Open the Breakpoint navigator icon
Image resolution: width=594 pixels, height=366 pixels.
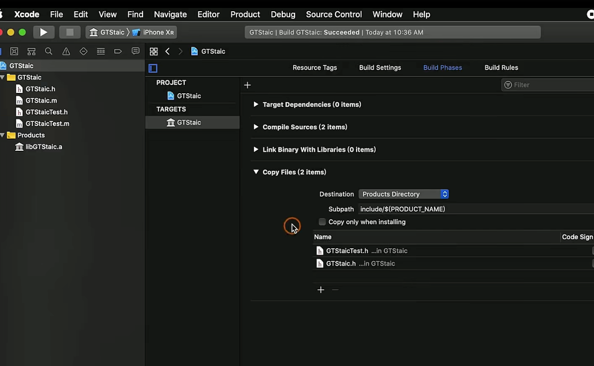tap(118, 51)
